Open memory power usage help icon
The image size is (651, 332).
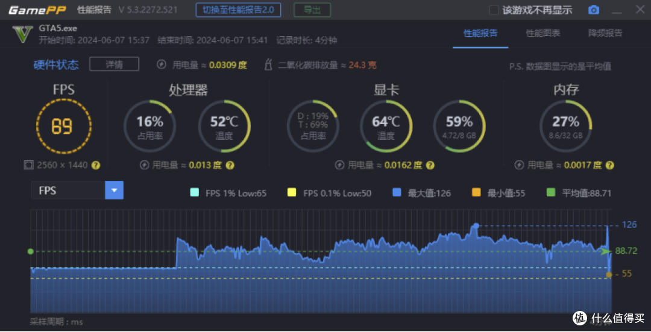(x=609, y=165)
